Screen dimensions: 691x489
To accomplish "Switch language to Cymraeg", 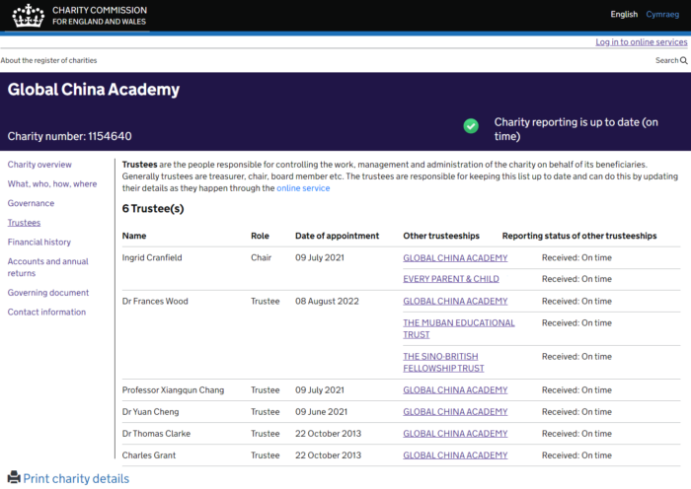I will pos(662,15).
